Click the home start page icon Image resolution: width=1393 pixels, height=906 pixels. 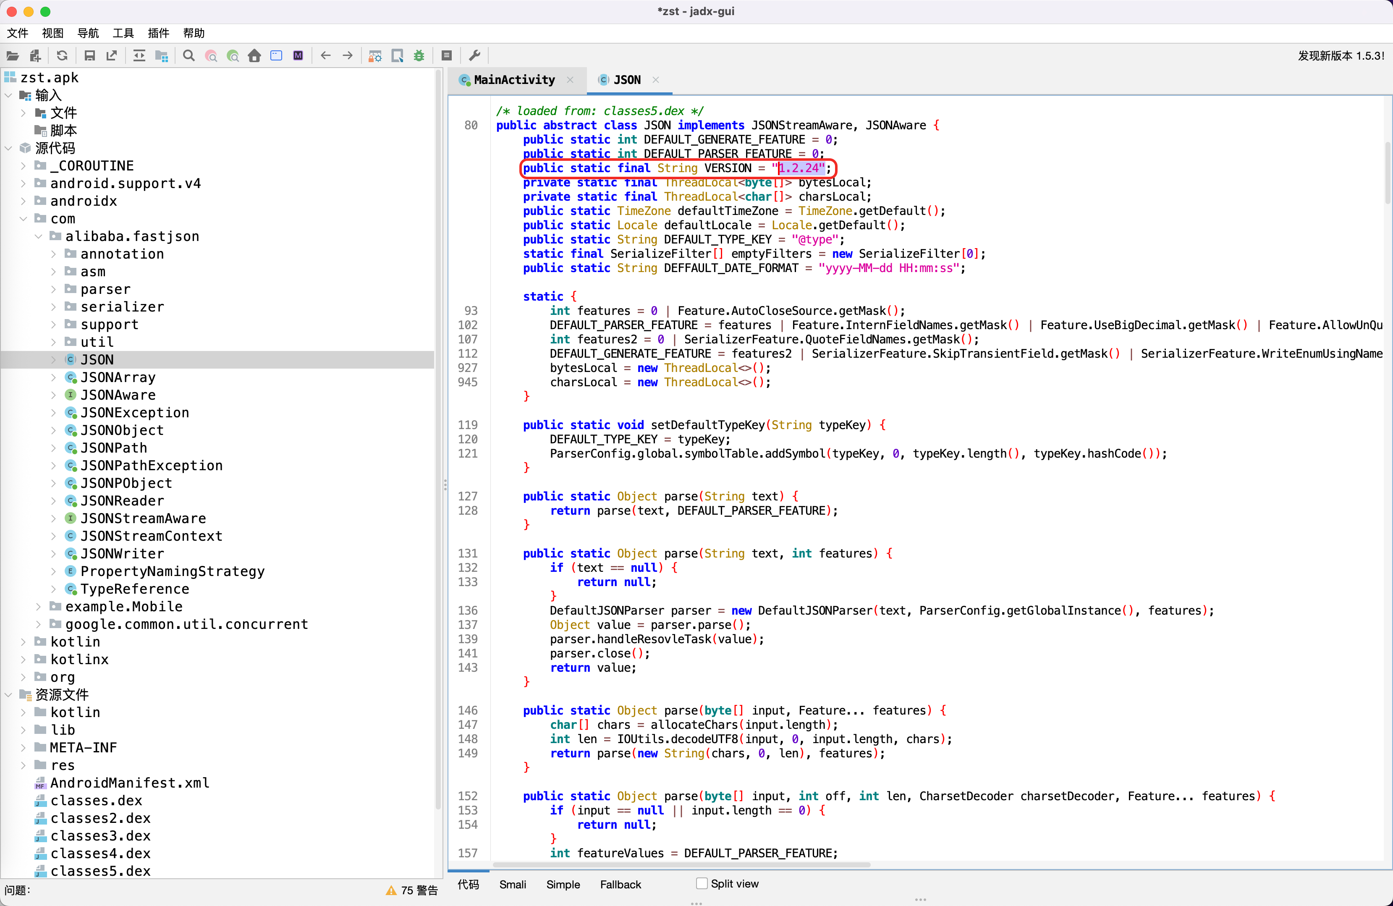(254, 55)
